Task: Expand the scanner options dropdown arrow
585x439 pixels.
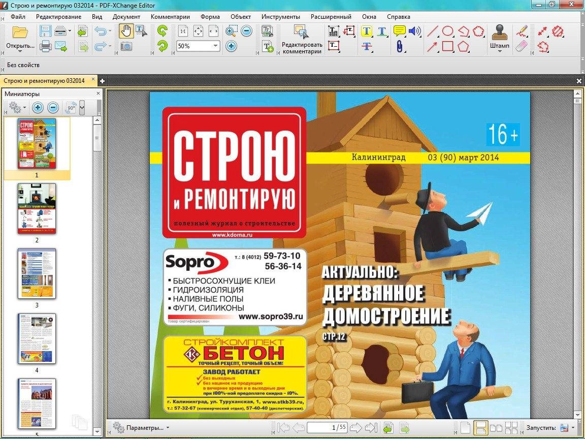Action: (70, 31)
